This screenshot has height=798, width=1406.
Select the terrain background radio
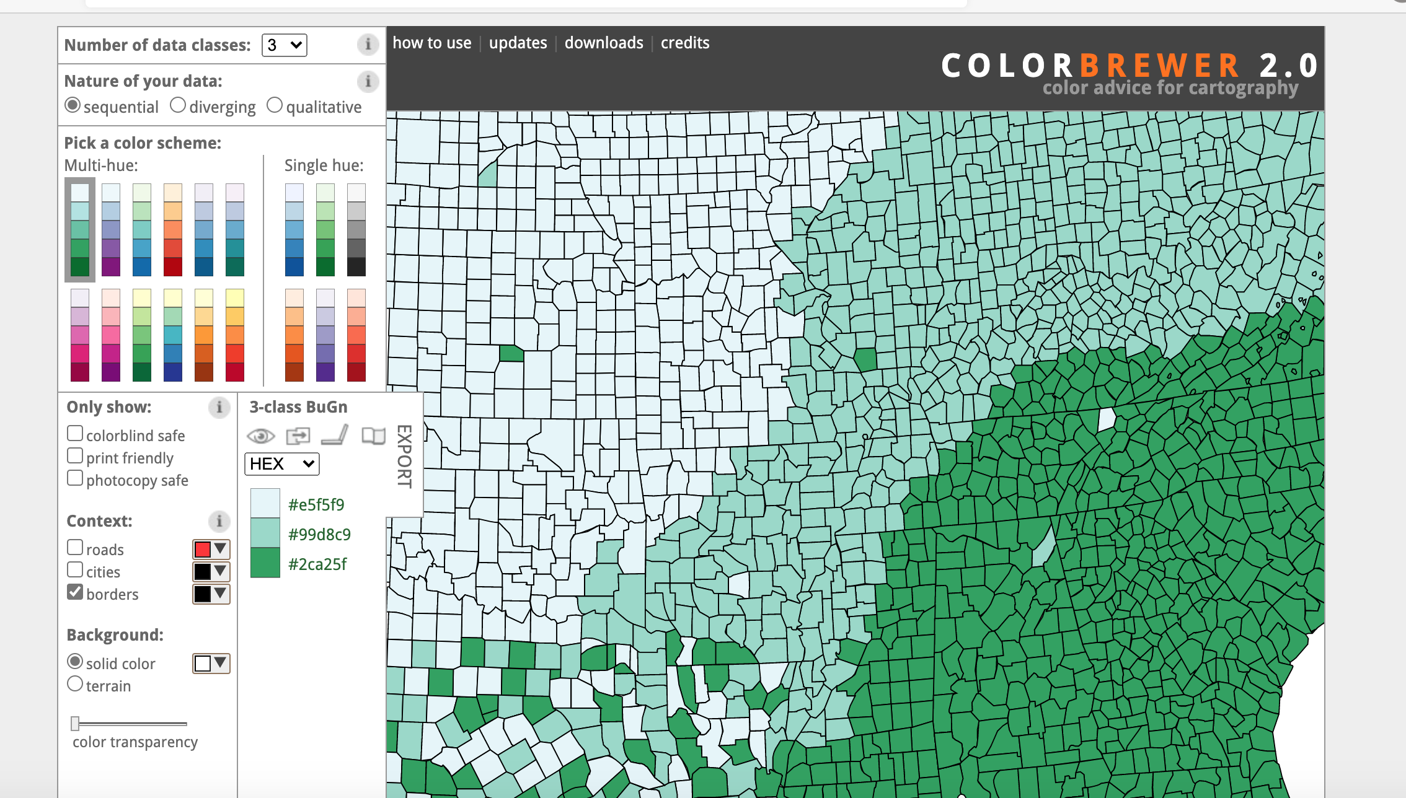(75, 684)
